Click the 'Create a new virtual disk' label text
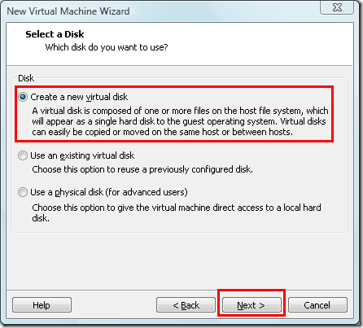The image size is (363, 328). [x=79, y=97]
